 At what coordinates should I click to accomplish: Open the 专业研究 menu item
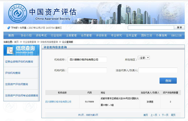pos(116,35)
